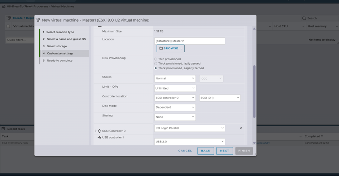339x176 pixels.
Task: Select Thick provisioned, eagerly zeroed option
Action: (x=156, y=68)
